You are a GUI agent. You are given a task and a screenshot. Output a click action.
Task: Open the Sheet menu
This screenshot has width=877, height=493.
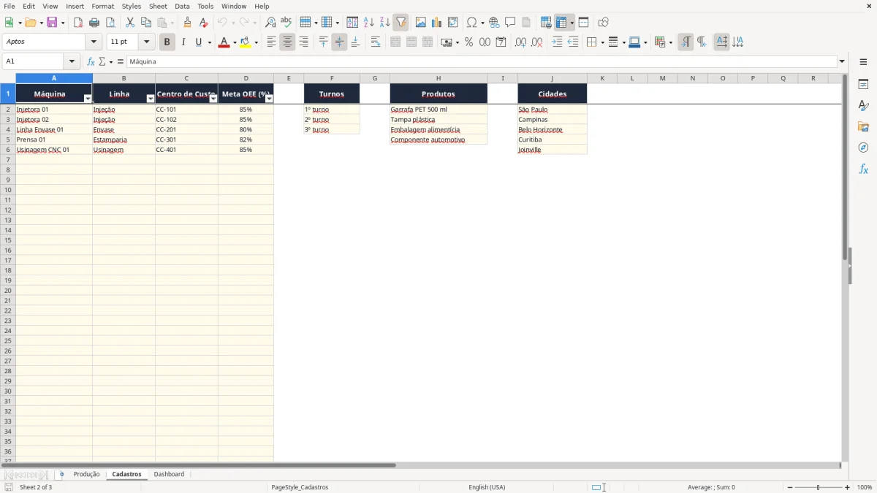click(x=158, y=6)
